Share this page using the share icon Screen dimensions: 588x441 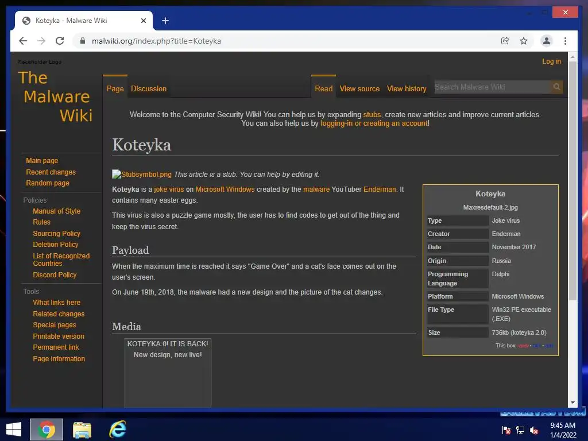[505, 41]
